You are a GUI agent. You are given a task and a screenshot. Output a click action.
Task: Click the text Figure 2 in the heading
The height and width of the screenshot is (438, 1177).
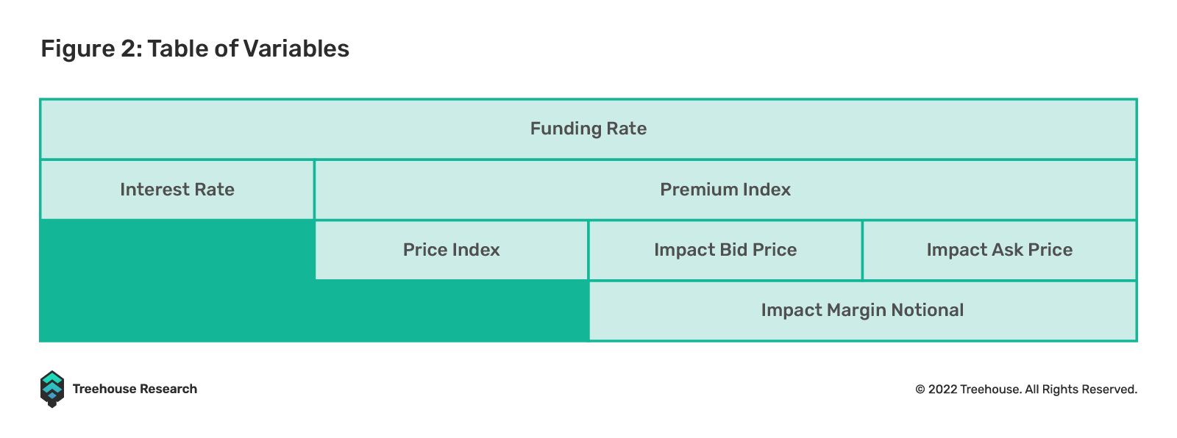(x=90, y=49)
